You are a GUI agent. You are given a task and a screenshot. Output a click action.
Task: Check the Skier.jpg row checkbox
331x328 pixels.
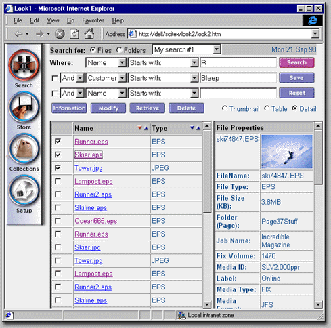coord(58,247)
